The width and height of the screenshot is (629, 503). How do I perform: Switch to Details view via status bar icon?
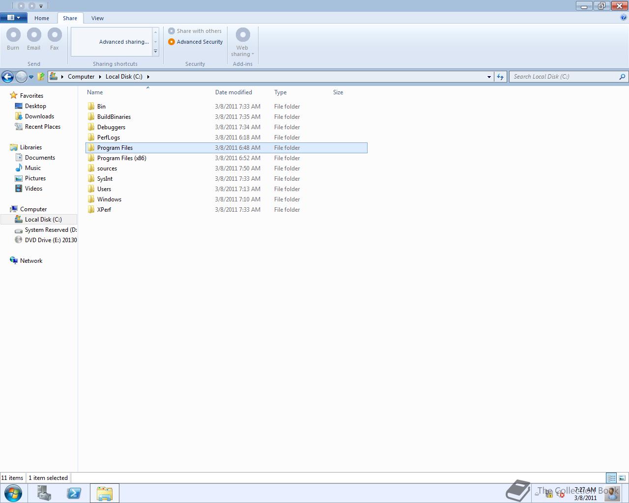tap(611, 477)
